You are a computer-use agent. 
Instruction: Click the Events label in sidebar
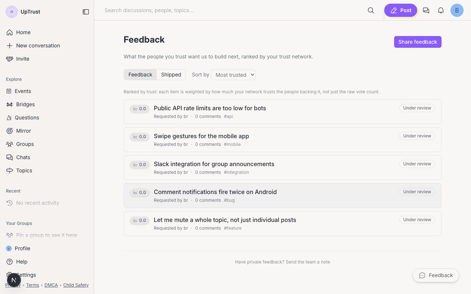(x=23, y=91)
